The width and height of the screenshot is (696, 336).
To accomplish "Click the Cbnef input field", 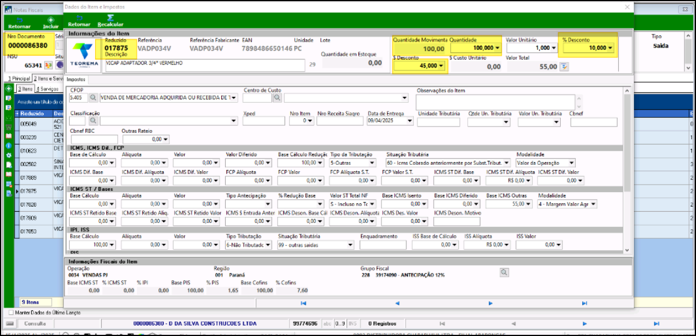I will click(593, 122).
